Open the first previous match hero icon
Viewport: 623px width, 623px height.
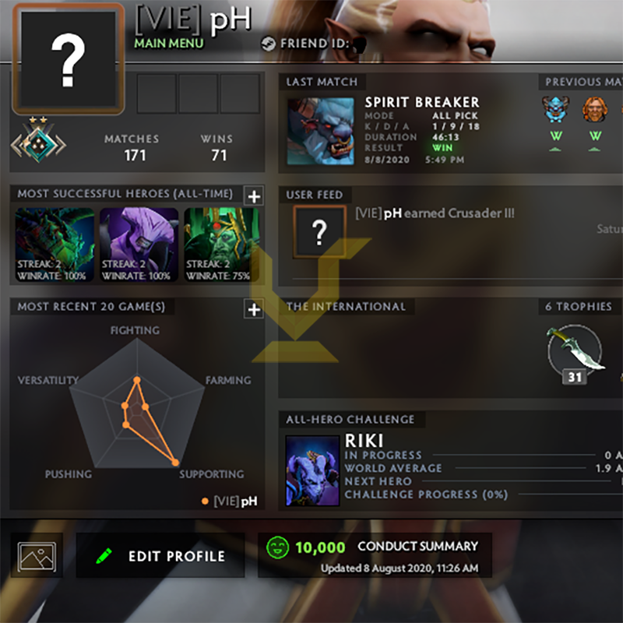[x=555, y=110]
